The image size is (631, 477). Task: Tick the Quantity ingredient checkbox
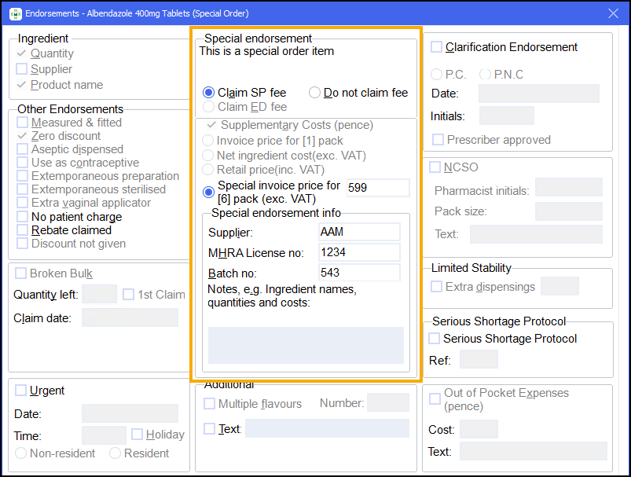click(22, 53)
